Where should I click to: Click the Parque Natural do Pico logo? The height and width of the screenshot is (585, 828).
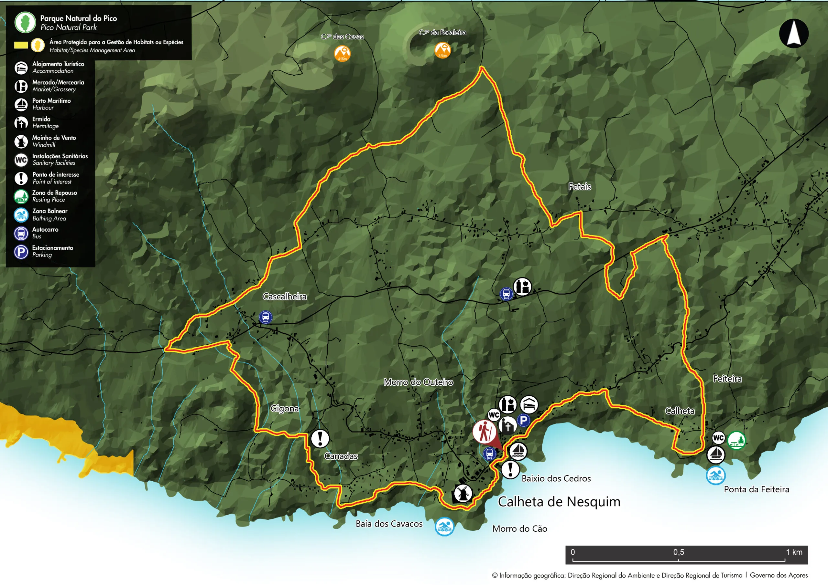[x=25, y=22]
